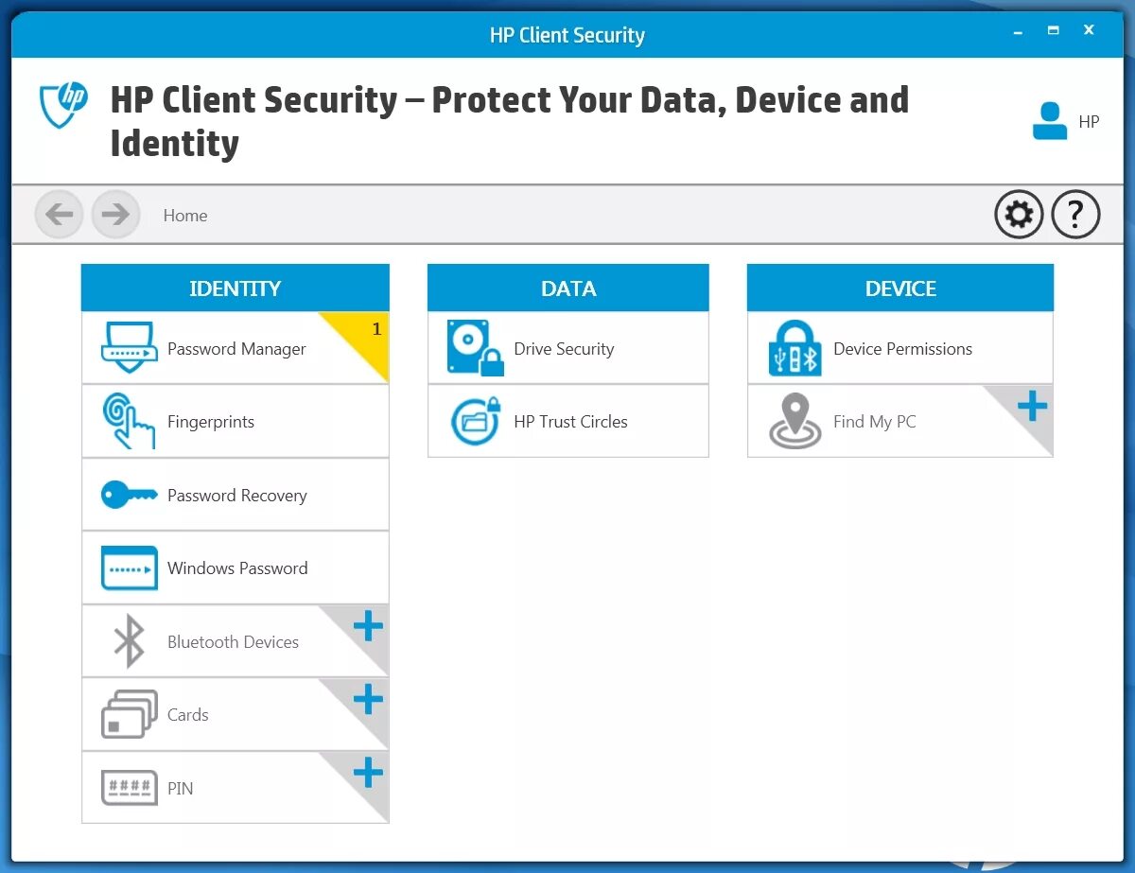Image resolution: width=1135 pixels, height=873 pixels.
Task: Add PIN with the plus icon
Action: pos(368,773)
